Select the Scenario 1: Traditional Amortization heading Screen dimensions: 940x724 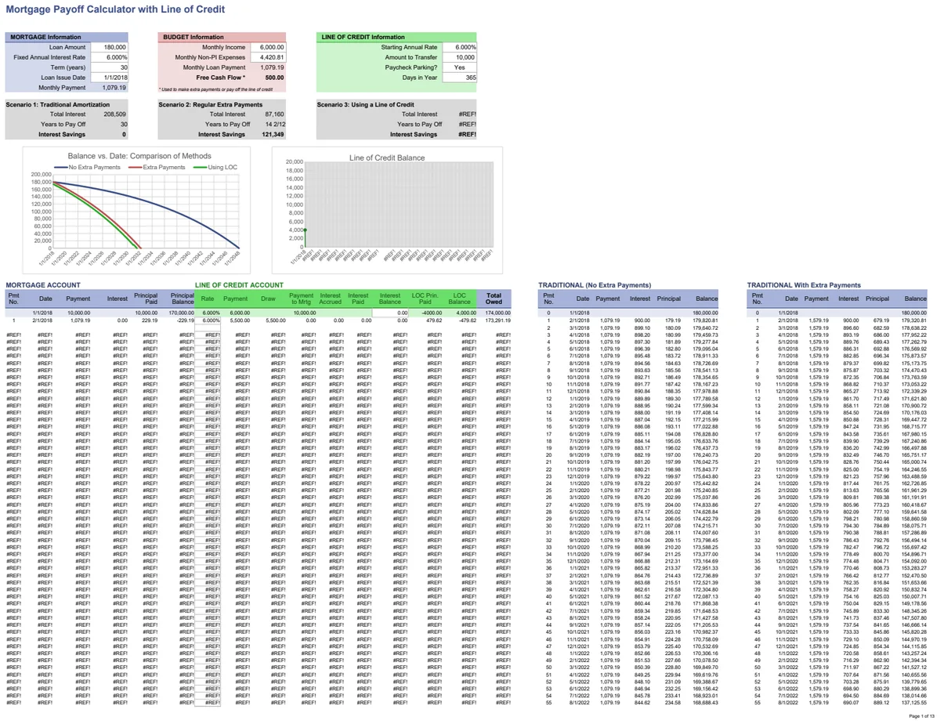[56, 104]
